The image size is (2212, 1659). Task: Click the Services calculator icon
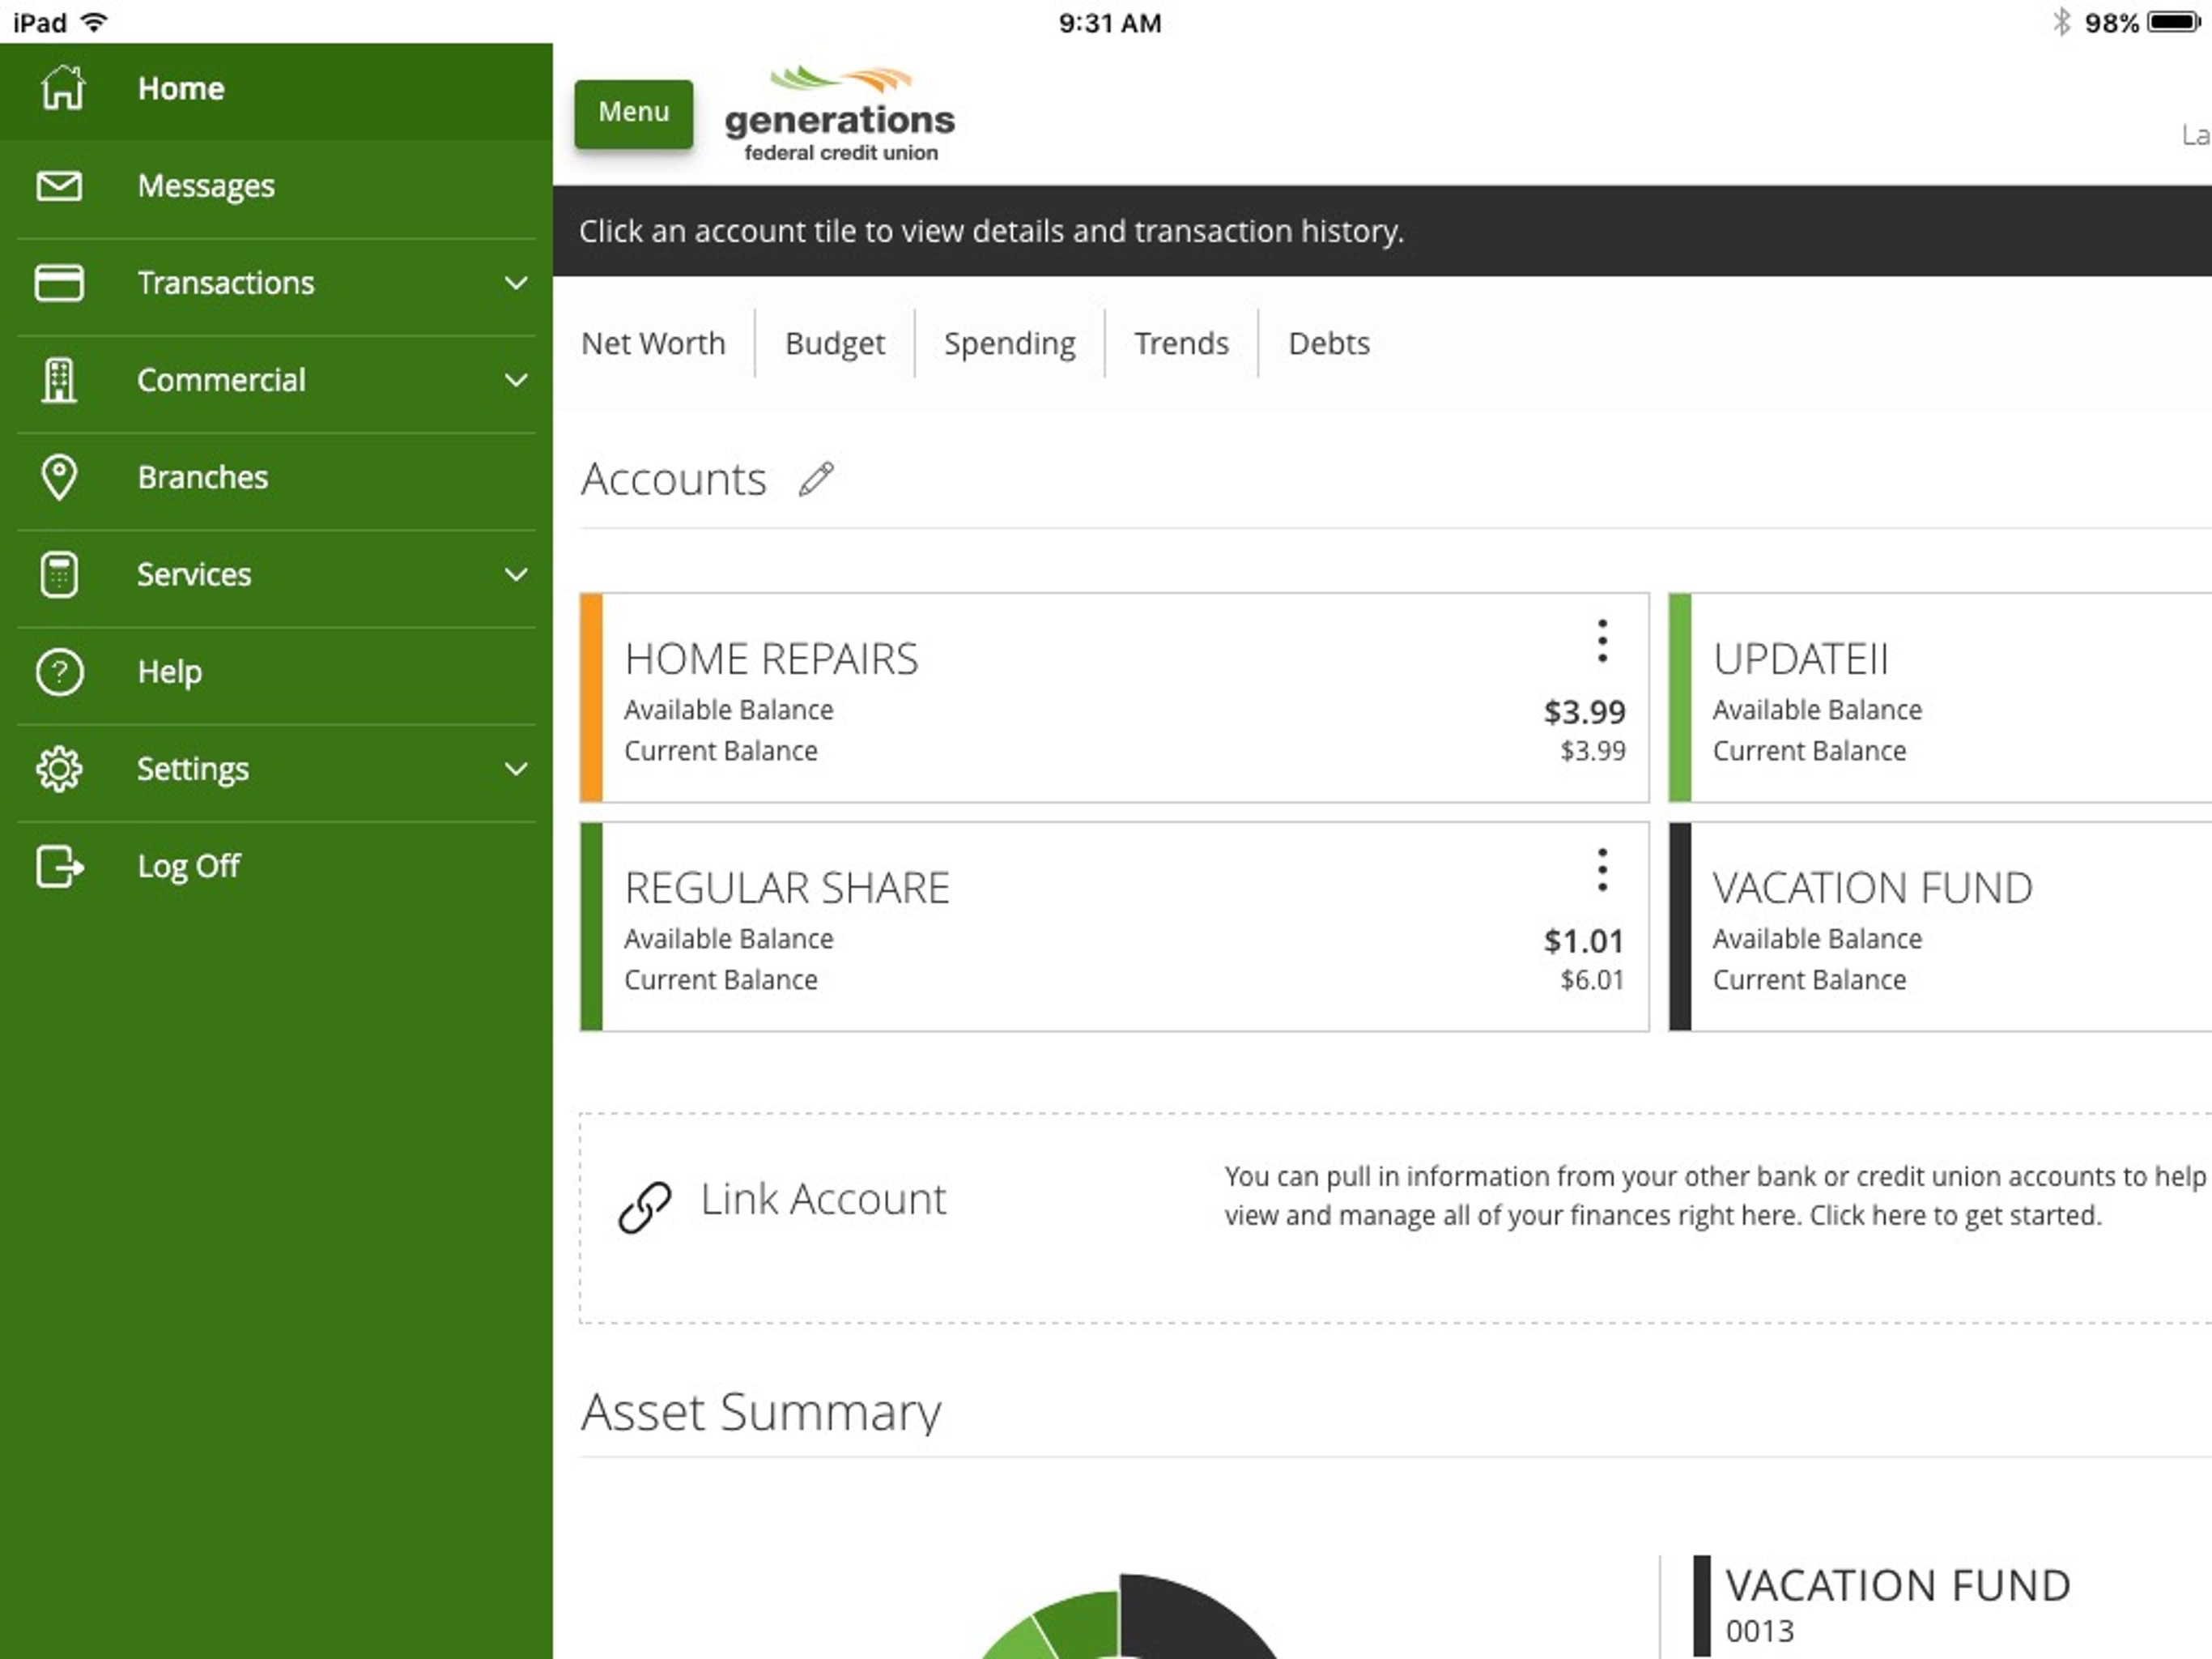(59, 574)
